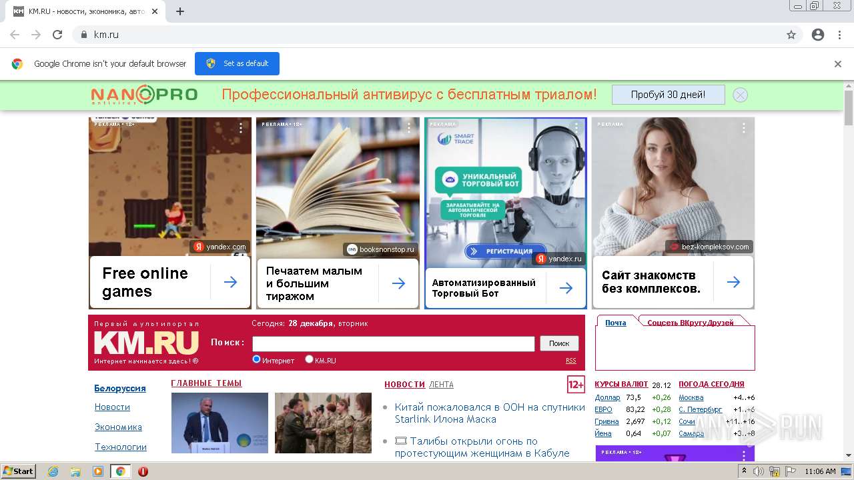
Task: Open the Москва weather link
Action: [x=691, y=398]
